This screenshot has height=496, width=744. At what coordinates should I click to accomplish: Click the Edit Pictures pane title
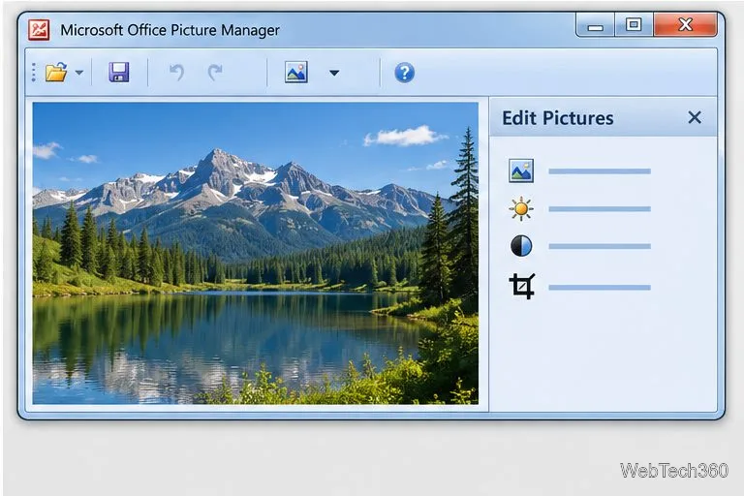pyautogui.click(x=558, y=118)
